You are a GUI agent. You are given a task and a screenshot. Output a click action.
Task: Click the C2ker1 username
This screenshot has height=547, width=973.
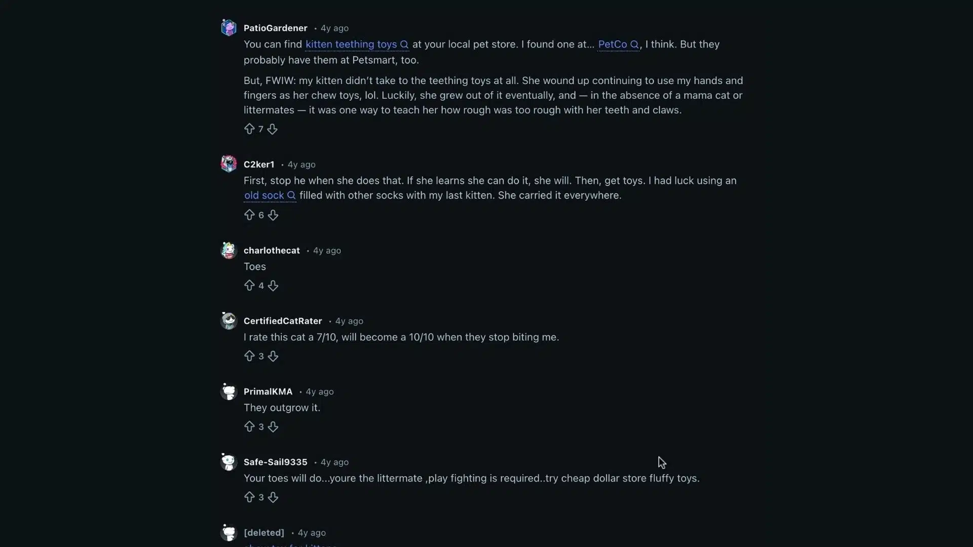pyautogui.click(x=258, y=165)
